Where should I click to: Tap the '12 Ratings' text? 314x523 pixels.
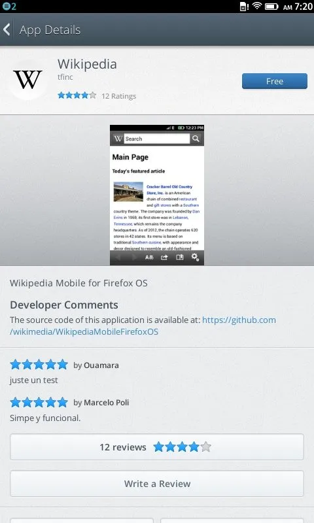pyautogui.click(x=119, y=96)
